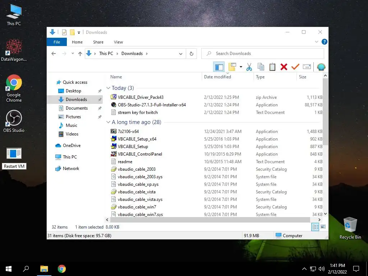
Task: Click in the Search Downloads field
Action: (263, 54)
